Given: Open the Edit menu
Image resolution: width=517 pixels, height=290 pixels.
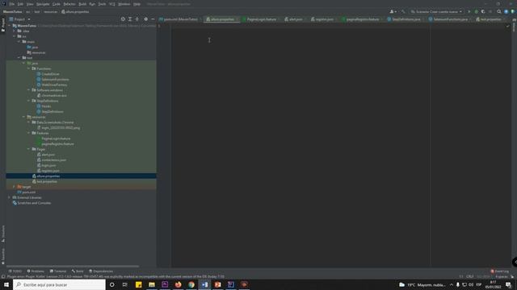Looking at the screenshot, I should [20, 4].
